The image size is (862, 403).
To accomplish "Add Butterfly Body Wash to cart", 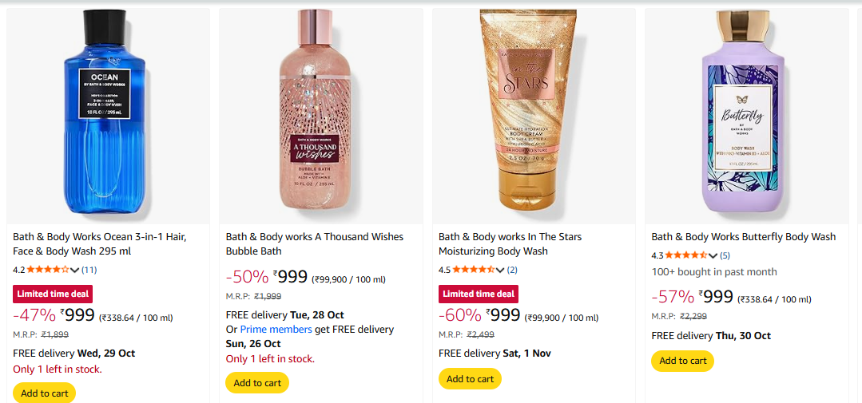I will [683, 361].
